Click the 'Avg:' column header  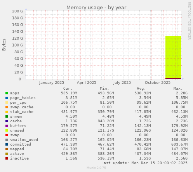[141, 89]
